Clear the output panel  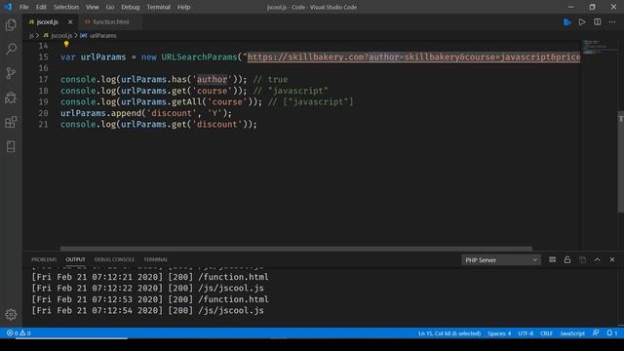pyautogui.click(x=553, y=260)
